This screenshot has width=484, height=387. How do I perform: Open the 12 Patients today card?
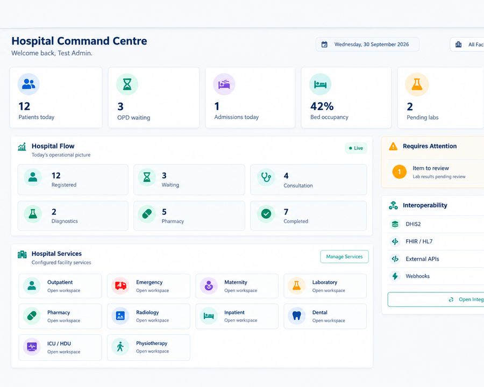tap(56, 97)
